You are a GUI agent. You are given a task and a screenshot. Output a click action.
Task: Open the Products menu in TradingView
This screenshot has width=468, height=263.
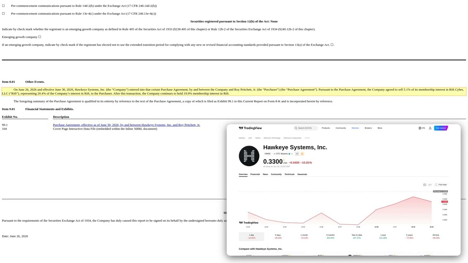click(326, 128)
